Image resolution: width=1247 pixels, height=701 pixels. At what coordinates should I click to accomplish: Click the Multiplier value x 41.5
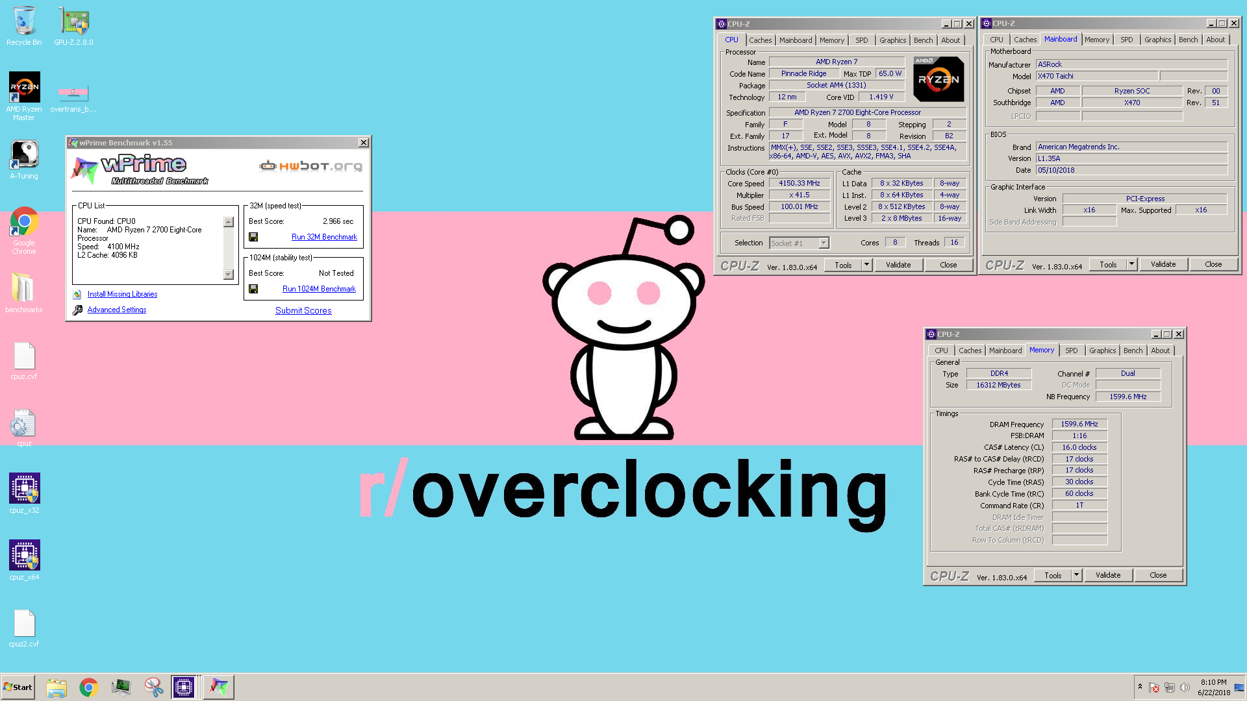coord(800,195)
